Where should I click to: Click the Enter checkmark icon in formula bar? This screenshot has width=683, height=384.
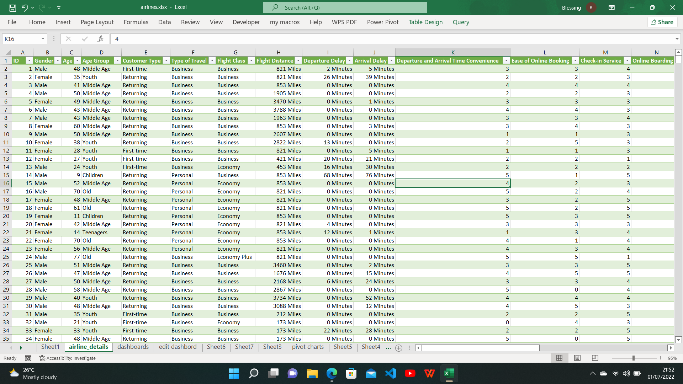pyautogui.click(x=85, y=39)
